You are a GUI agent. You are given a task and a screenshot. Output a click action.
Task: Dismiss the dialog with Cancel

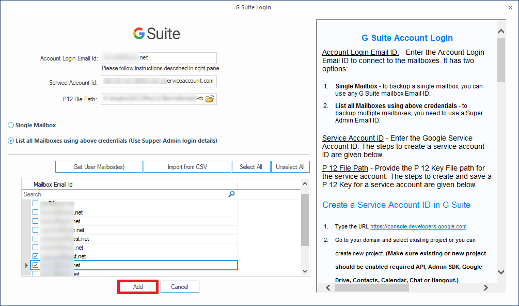180,287
